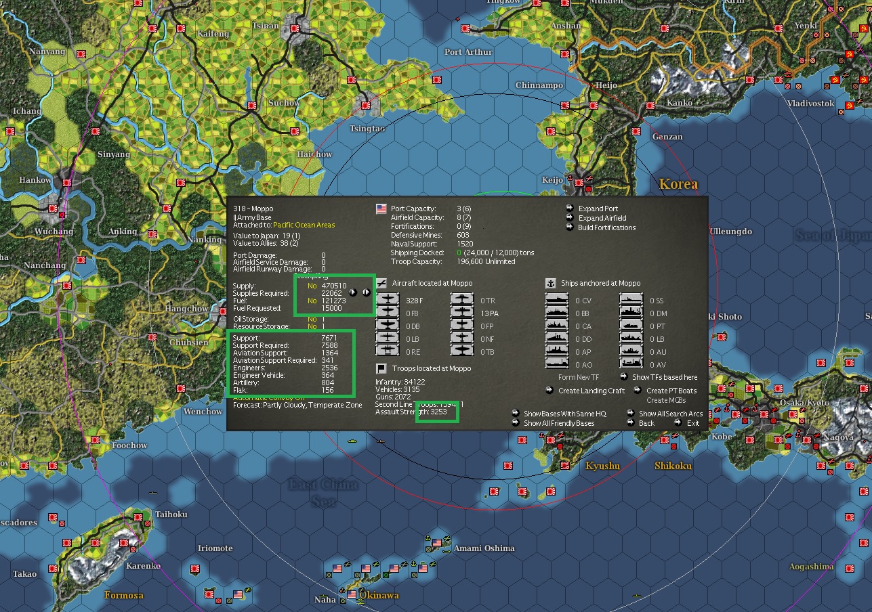872x612 pixels.
Task: Show All Search Arcs
Action: (671, 414)
